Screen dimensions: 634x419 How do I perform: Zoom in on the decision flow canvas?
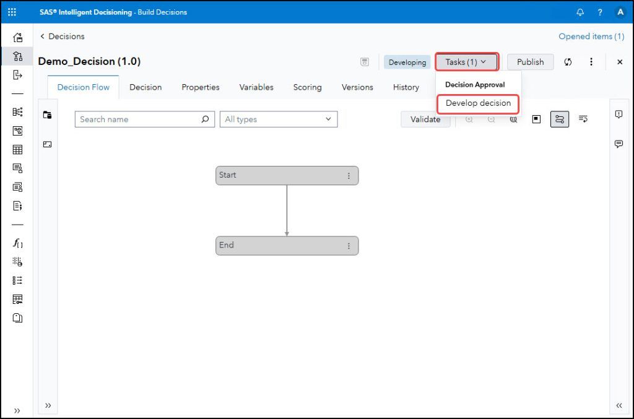tap(469, 119)
